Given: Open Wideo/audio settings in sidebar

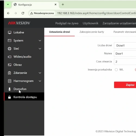Looking at the screenshot, I should coord(24,57).
